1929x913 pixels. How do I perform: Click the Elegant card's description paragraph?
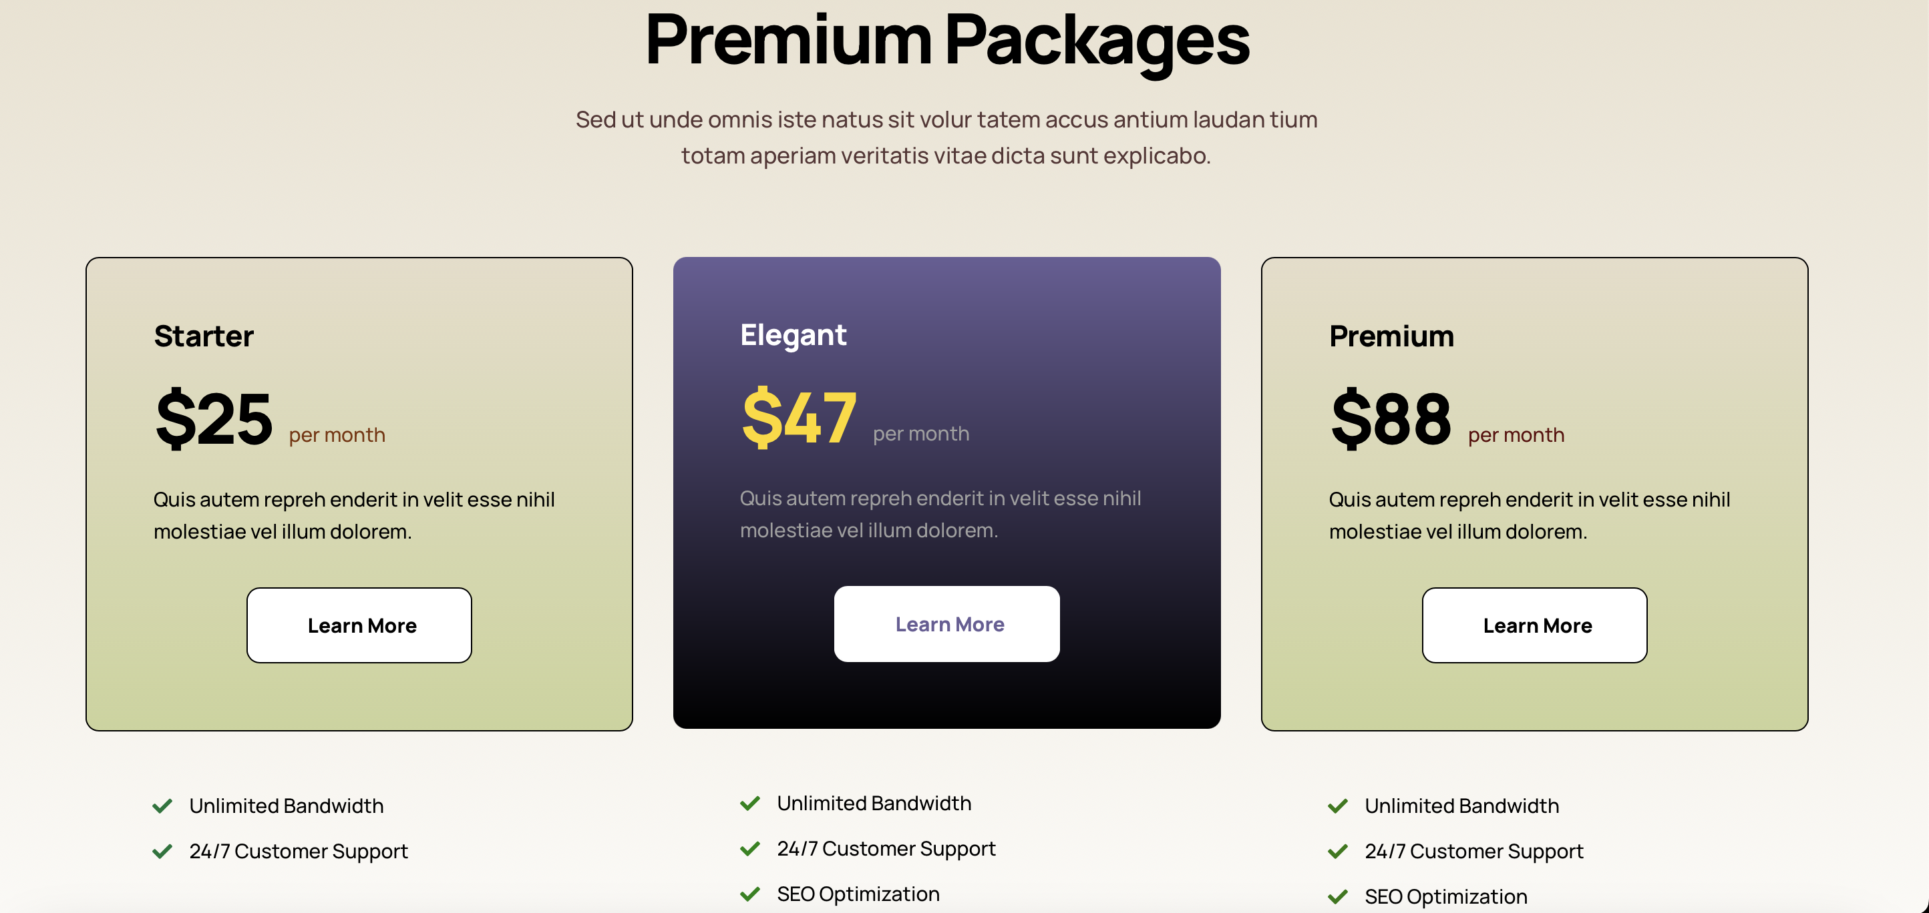941,513
